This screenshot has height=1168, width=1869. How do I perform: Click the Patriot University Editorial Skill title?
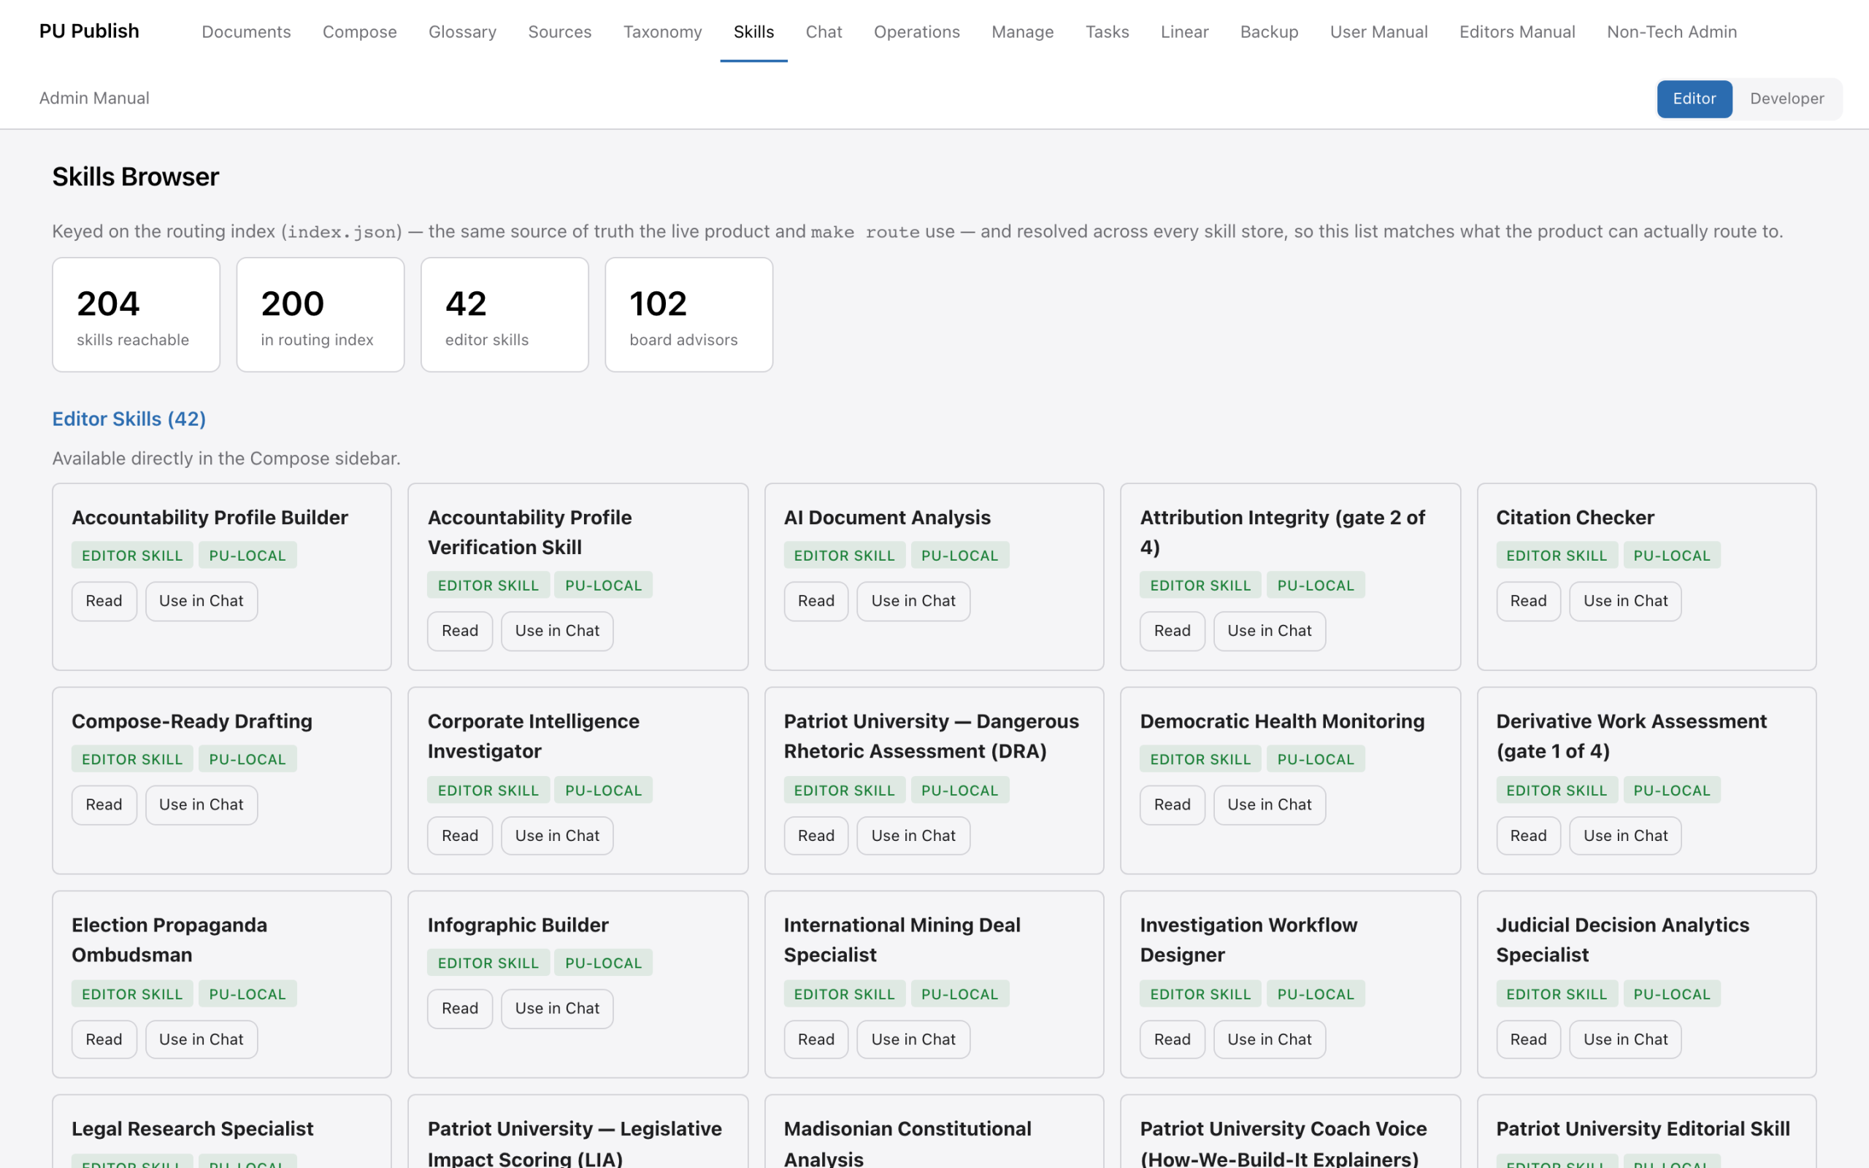pyautogui.click(x=1643, y=1129)
